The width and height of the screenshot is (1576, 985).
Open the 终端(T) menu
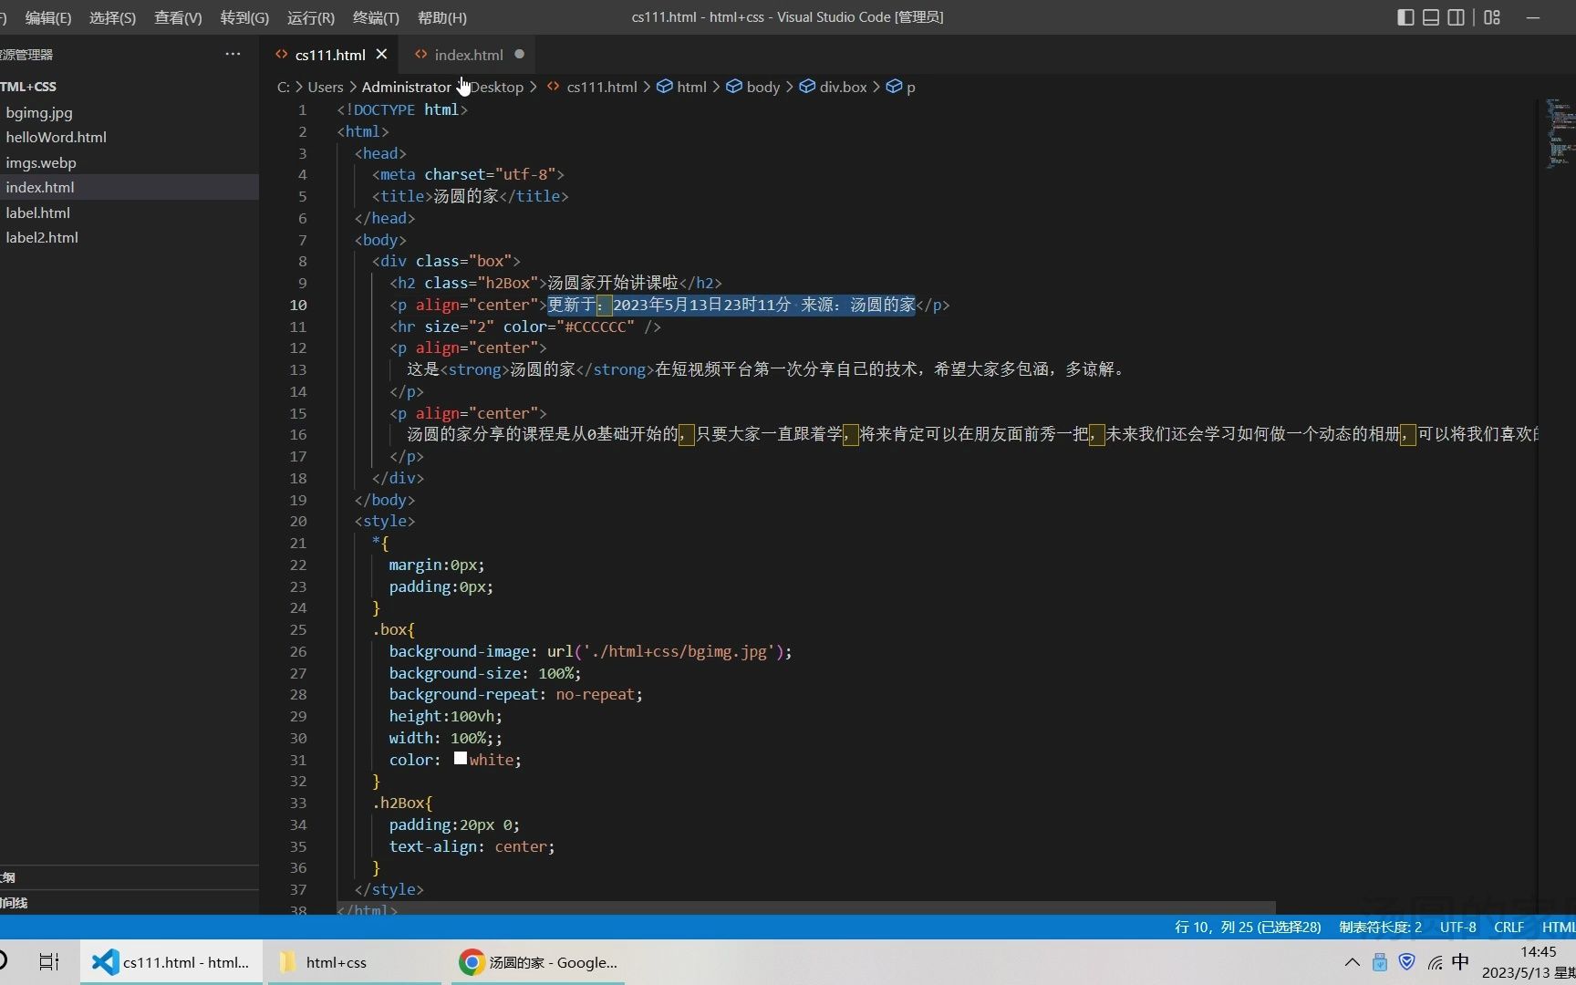point(375,17)
